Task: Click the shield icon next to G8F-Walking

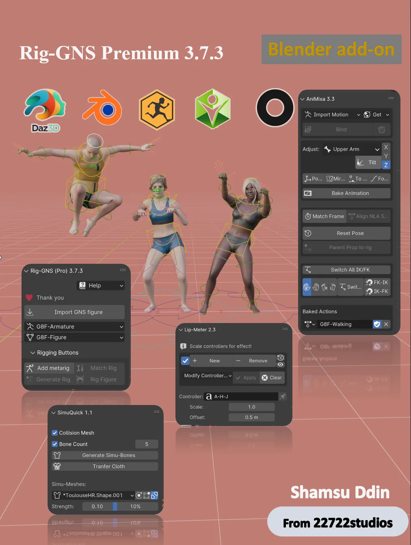Action: pyautogui.click(x=377, y=324)
